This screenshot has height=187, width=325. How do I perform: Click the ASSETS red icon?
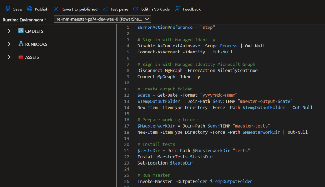click(x=21, y=57)
